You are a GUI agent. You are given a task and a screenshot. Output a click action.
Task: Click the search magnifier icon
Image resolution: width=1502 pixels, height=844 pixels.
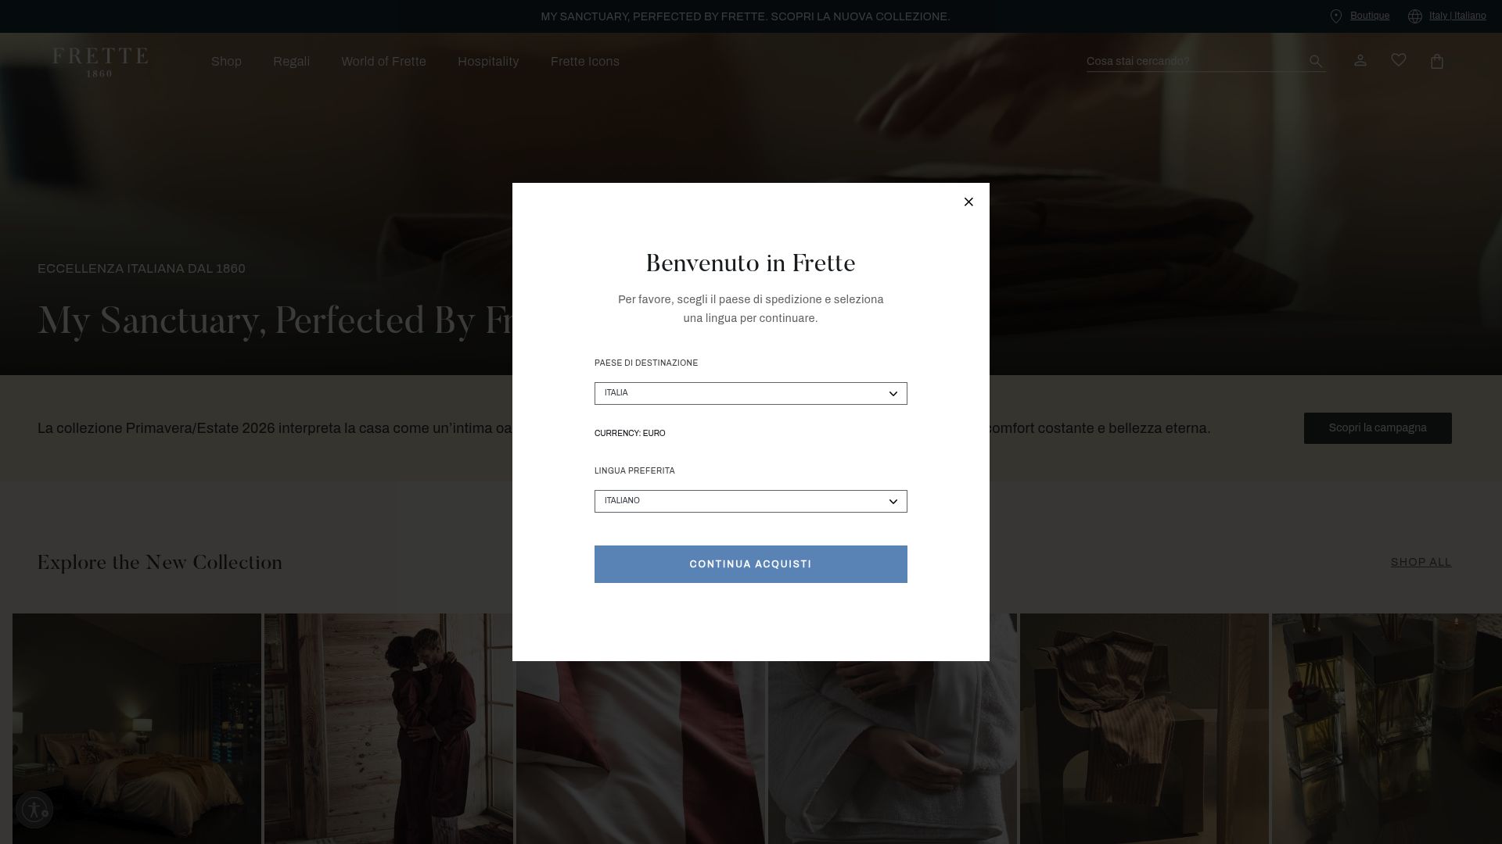1316,61
